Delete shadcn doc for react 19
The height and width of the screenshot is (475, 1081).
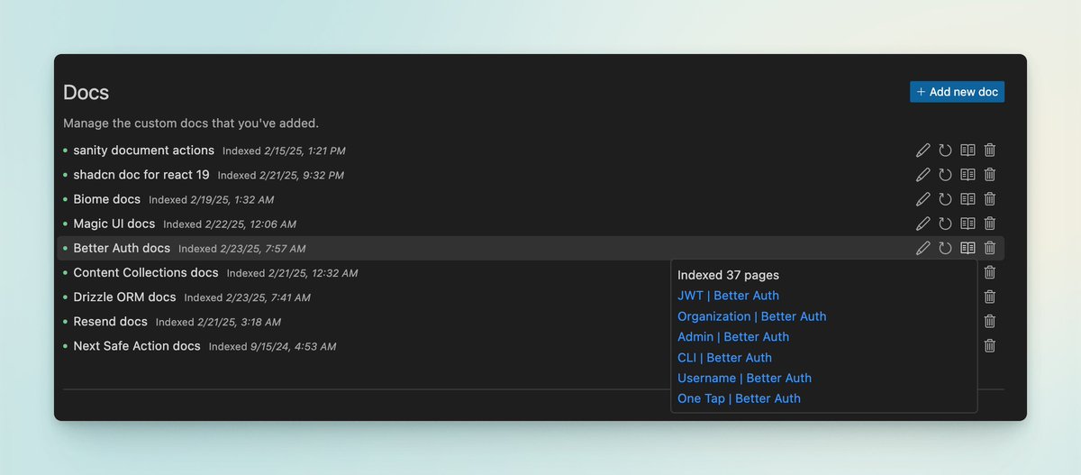pos(990,175)
